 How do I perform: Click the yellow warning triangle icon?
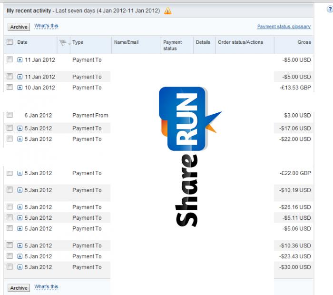[x=168, y=10]
